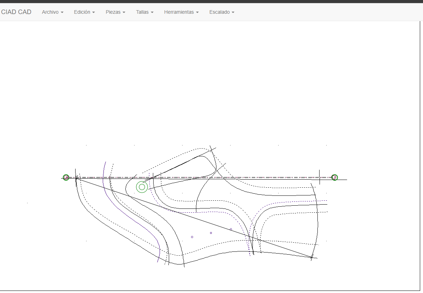Expand the Piezas dropdown arrow
The width and height of the screenshot is (423, 293).
coord(124,12)
